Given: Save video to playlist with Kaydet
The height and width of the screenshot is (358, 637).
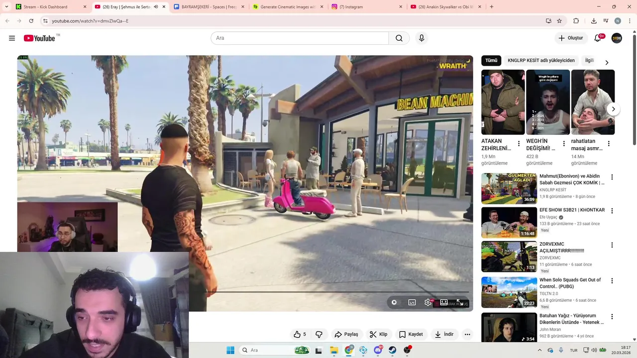Looking at the screenshot, I should coord(411,334).
